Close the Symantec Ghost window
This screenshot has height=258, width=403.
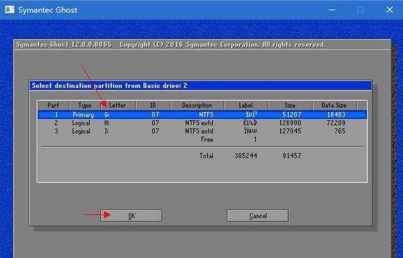tap(389, 10)
